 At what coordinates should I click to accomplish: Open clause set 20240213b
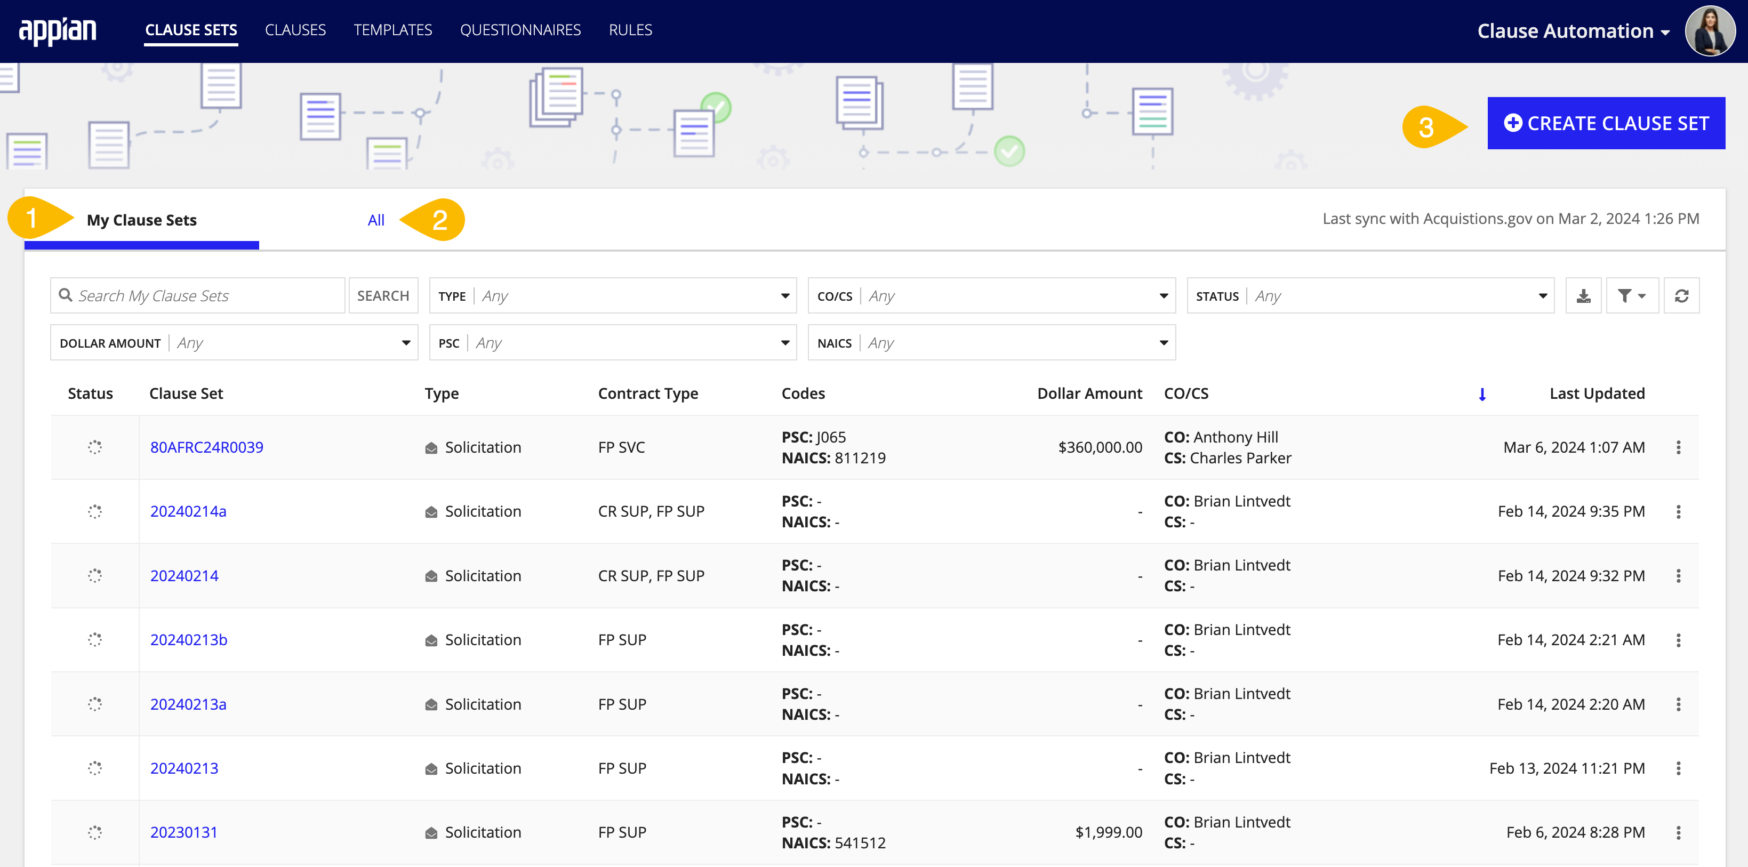click(x=189, y=640)
